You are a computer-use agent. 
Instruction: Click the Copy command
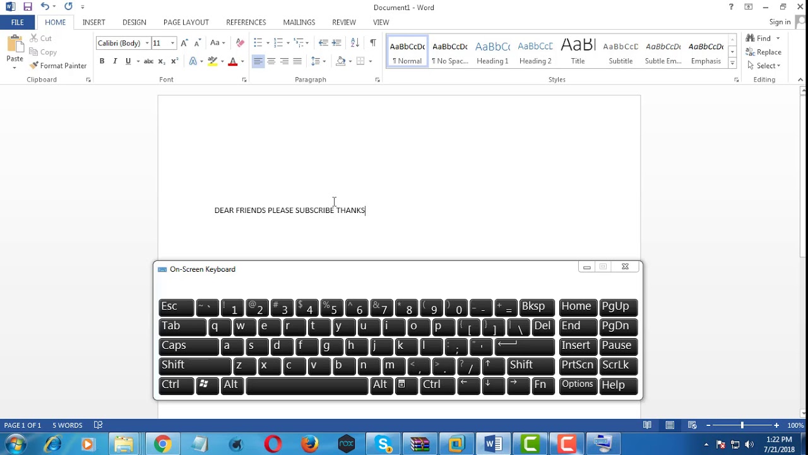point(43,52)
